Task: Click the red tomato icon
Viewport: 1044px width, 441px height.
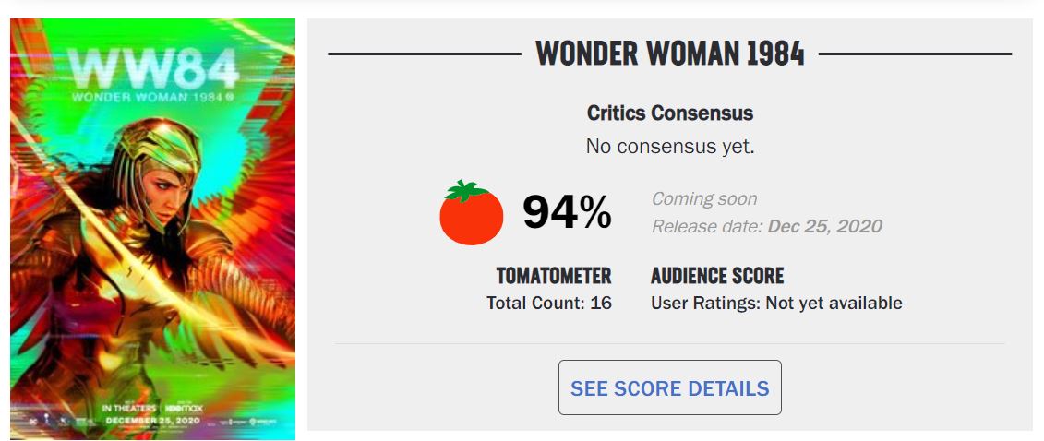Action: tap(471, 213)
